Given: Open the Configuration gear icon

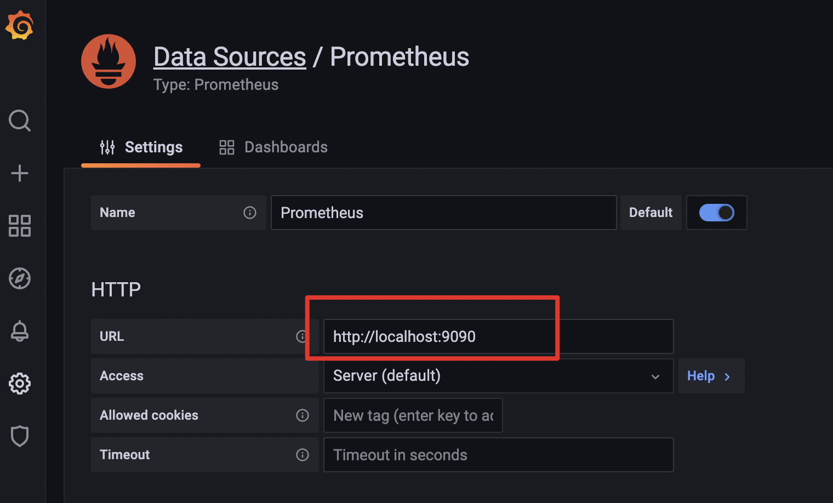Looking at the screenshot, I should coord(20,384).
